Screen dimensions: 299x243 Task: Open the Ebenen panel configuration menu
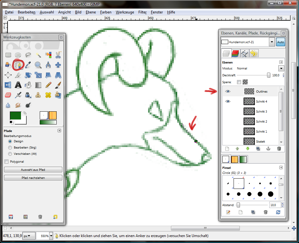tap(281, 62)
